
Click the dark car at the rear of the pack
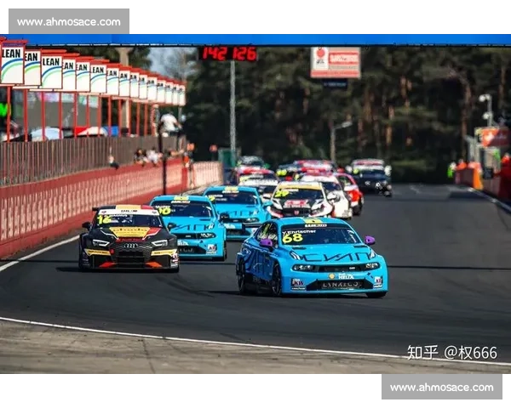(373, 181)
